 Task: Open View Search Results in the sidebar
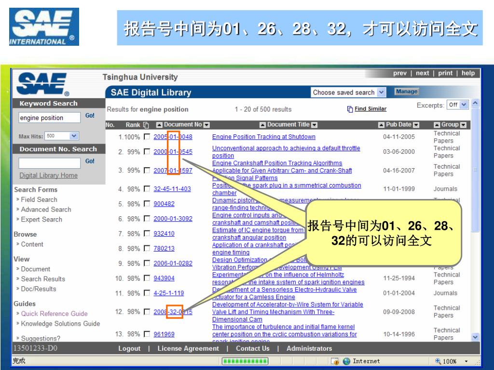(x=43, y=279)
